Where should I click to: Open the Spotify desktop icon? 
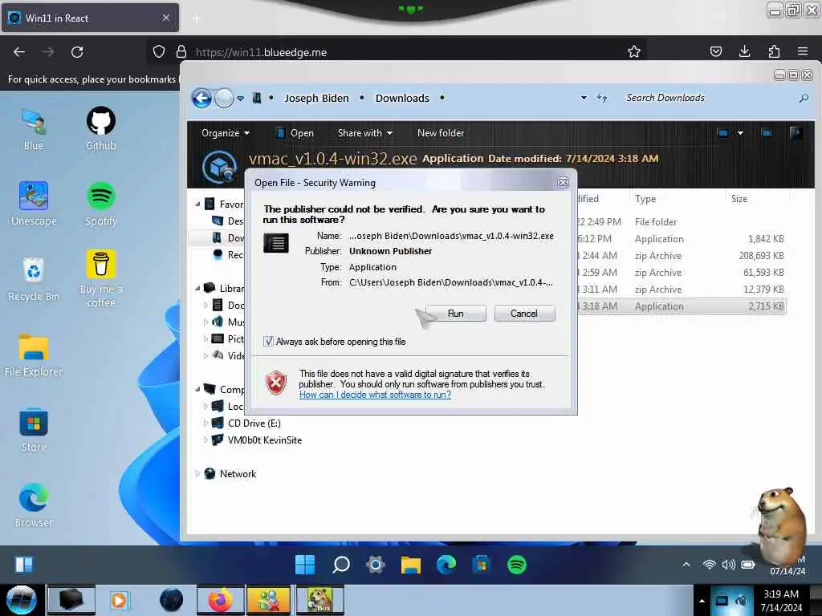point(100,204)
